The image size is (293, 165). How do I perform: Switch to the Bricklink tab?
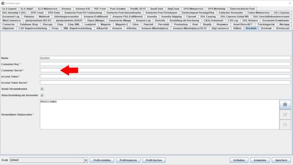click(x=251, y=28)
